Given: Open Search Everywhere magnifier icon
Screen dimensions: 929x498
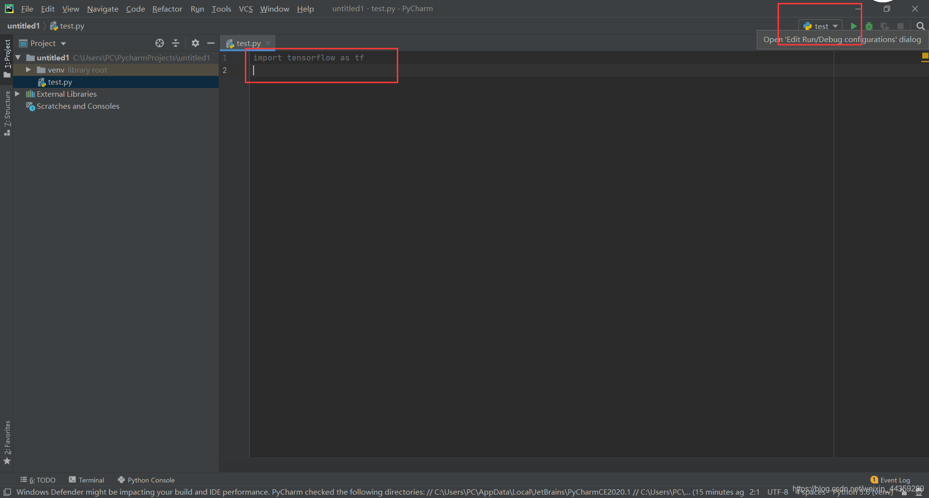Looking at the screenshot, I should [x=920, y=26].
